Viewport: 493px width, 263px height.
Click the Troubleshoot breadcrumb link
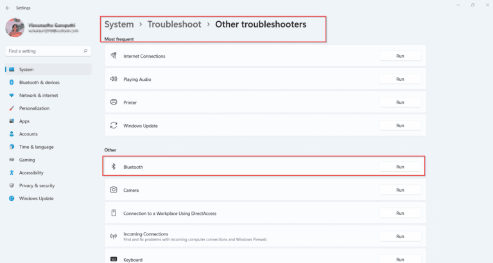174,24
